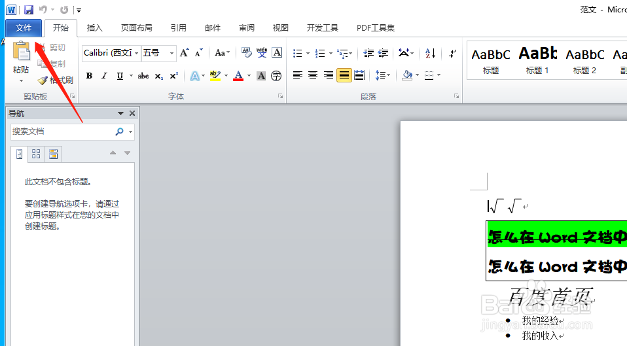Switch to the 开发工具 ribbon tab
The height and width of the screenshot is (346, 627).
click(322, 28)
